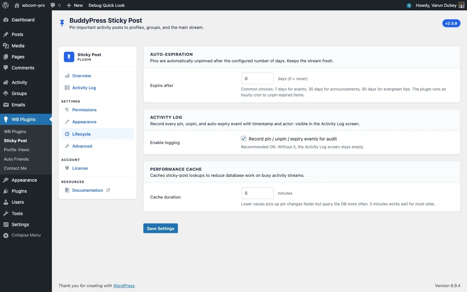
Task: Click the AUTO-EXPIRATION section heading
Action: 172,54
